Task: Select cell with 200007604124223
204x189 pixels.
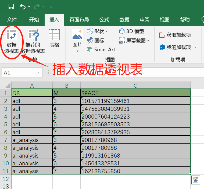Action: tap(135, 116)
